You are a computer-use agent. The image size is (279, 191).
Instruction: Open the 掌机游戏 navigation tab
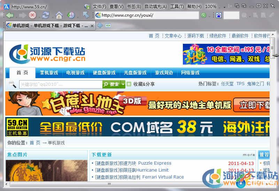pyautogui.click(x=49, y=73)
